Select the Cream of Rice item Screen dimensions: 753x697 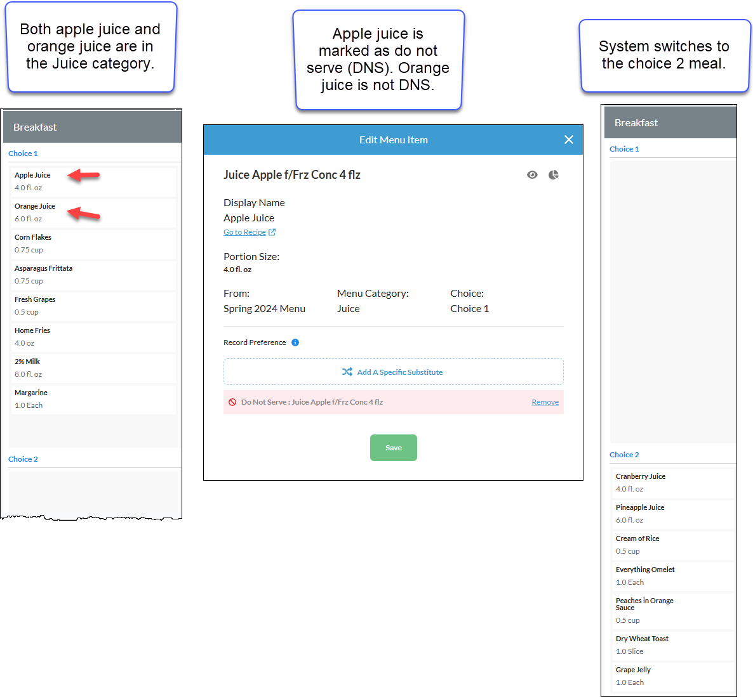(673, 545)
